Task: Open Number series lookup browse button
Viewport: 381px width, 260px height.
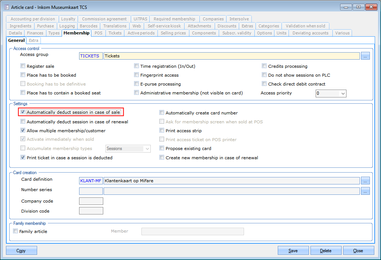Action: click(x=365, y=191)
